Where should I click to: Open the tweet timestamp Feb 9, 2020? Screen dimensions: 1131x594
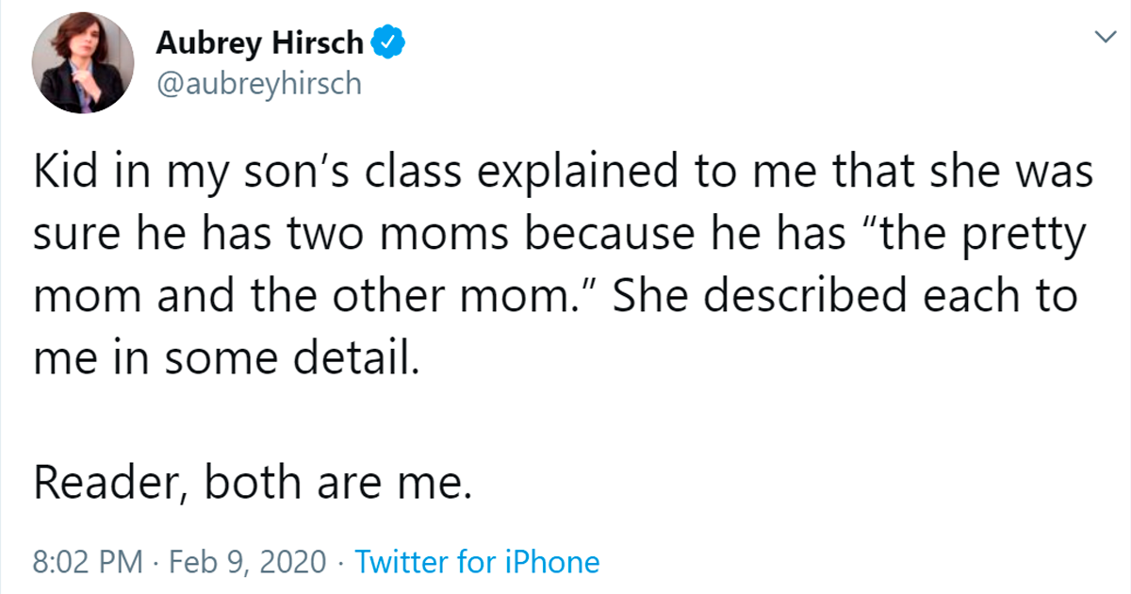(245, 562)
